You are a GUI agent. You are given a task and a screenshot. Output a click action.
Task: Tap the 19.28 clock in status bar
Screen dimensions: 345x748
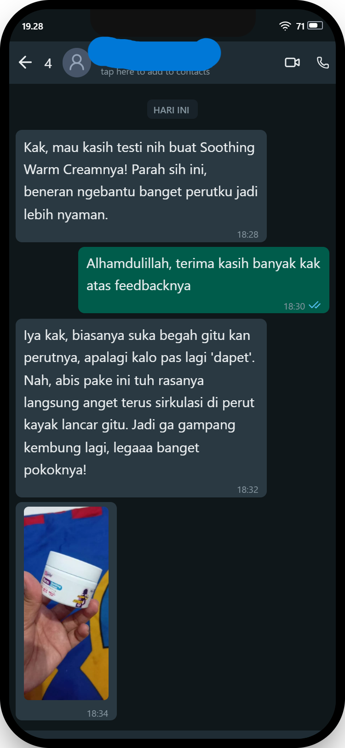[x=33, y=26]
